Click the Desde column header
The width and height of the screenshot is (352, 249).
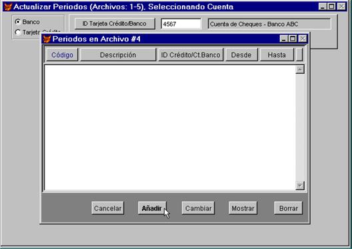(x=241, y=55)
